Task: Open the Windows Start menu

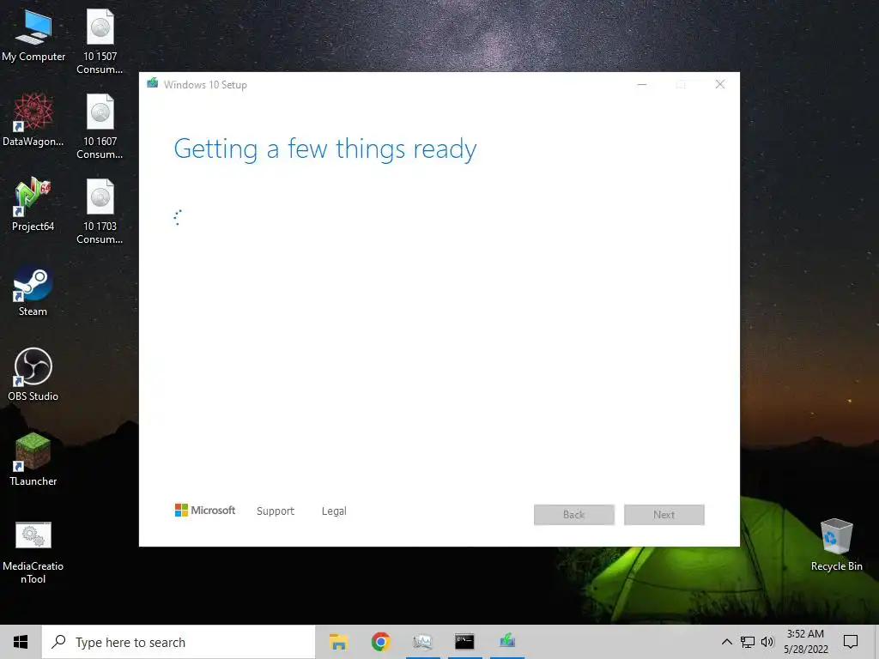Action: tap(21, 642)
